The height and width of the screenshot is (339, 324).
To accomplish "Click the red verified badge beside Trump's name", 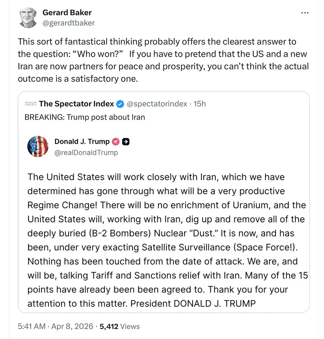I will pyautogui.click(x=116, y=142).
